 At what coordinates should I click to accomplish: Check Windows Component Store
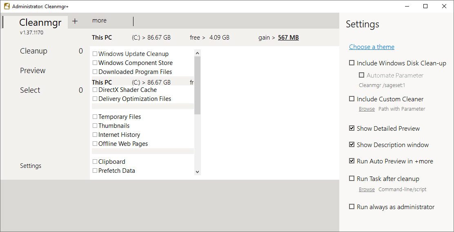[x=95, y=63]
